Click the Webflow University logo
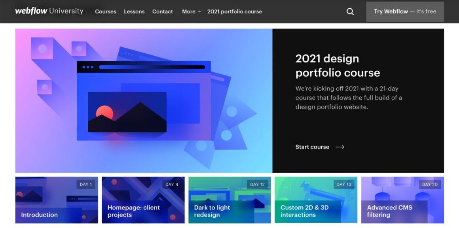The height and width of the screenshot is (228, 459). coord(49,11)
